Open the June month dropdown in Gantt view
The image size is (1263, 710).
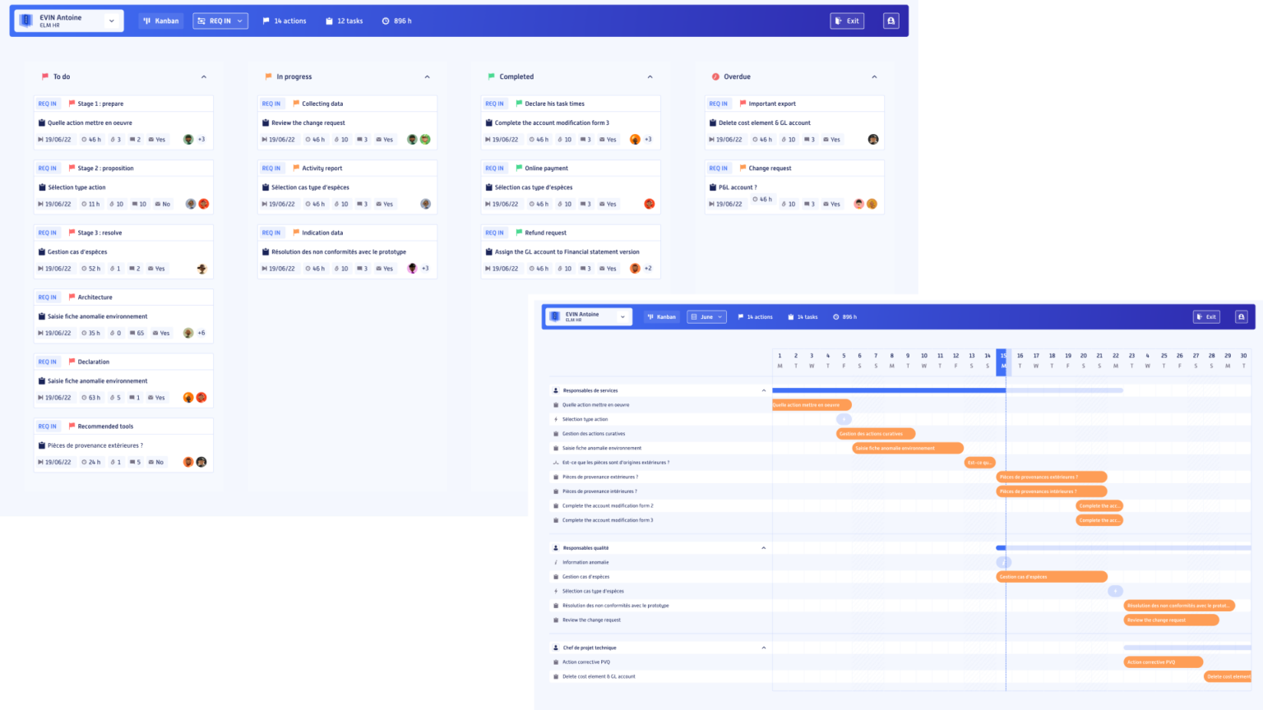[x=706, y=316]
